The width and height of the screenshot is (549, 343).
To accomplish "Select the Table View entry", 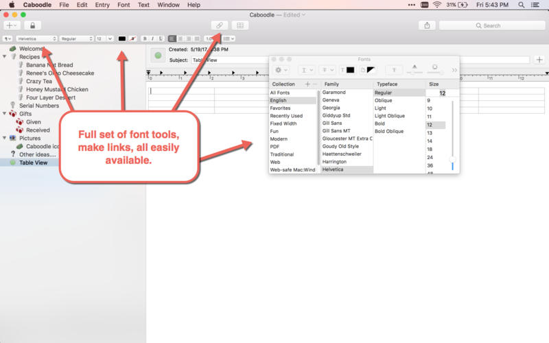I will [33, 163].
